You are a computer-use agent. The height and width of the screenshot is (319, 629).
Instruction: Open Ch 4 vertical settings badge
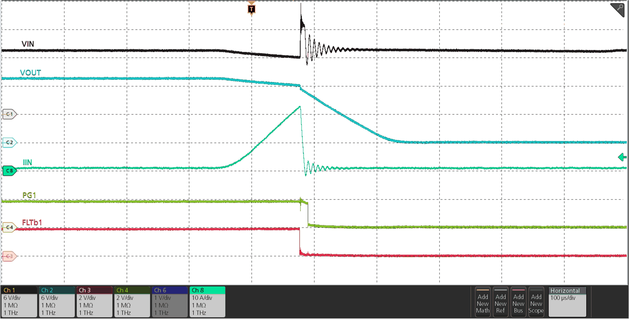point(132,302)
